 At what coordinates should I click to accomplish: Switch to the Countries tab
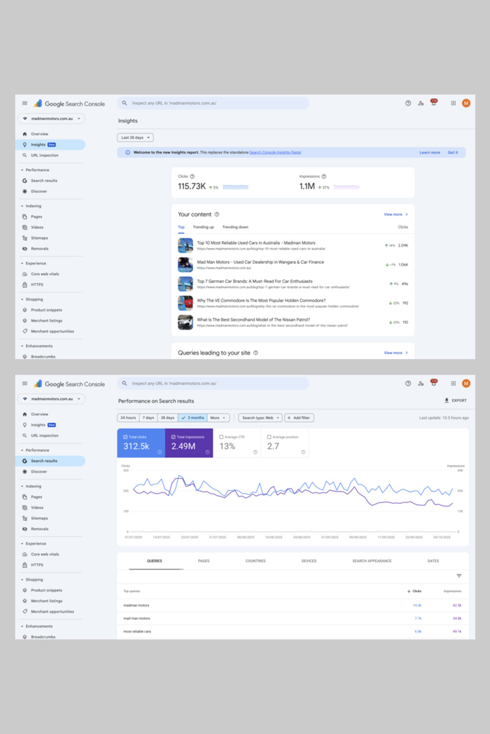click(255, 561)
